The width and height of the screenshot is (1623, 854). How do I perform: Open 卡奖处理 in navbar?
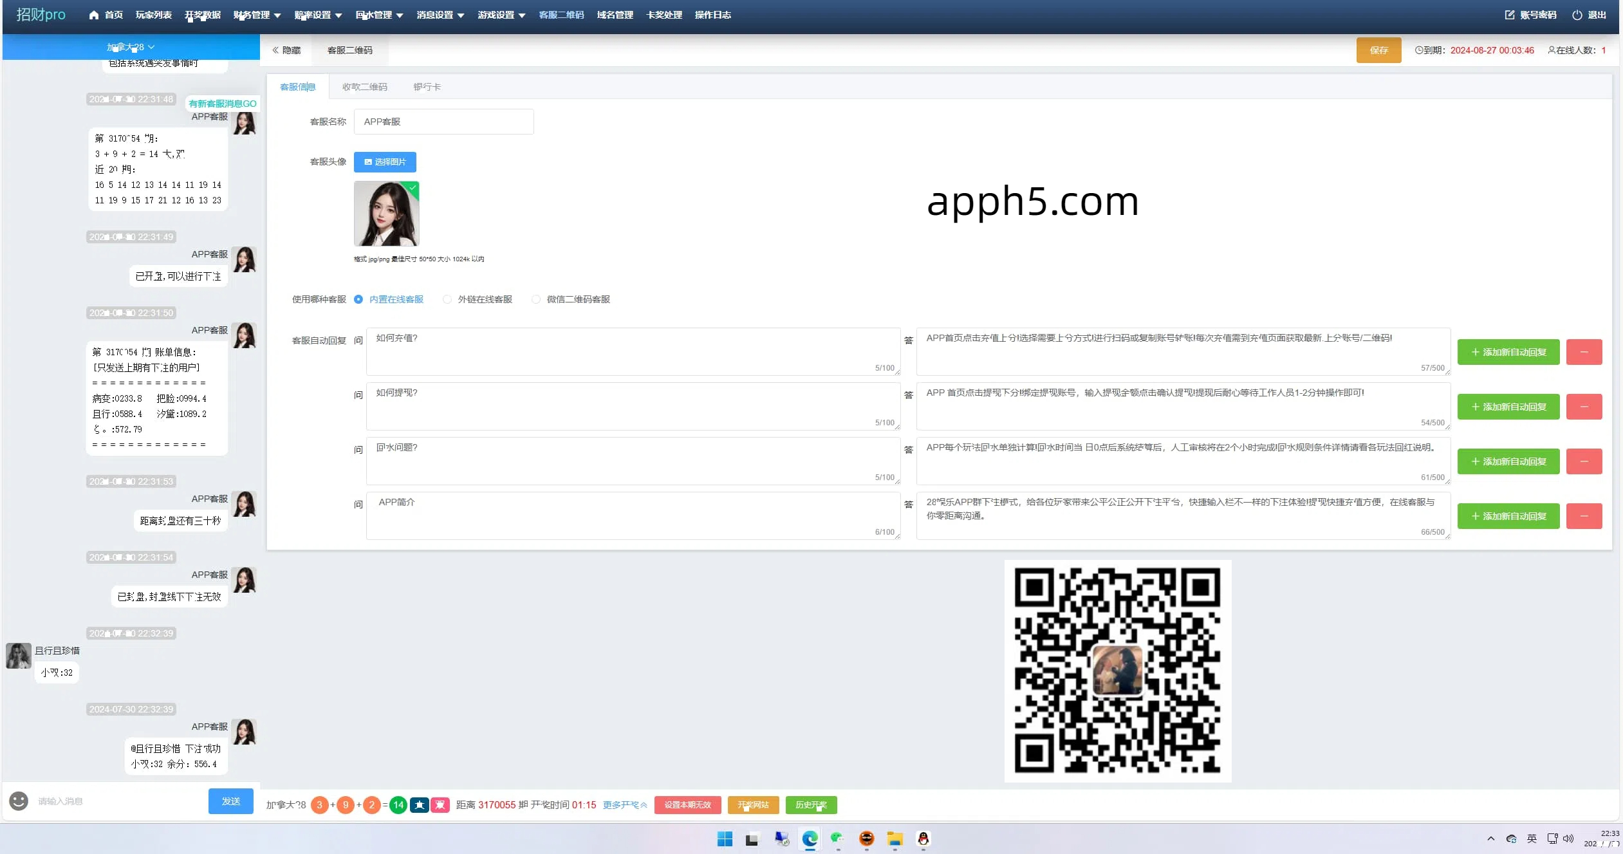pos(663,15)
